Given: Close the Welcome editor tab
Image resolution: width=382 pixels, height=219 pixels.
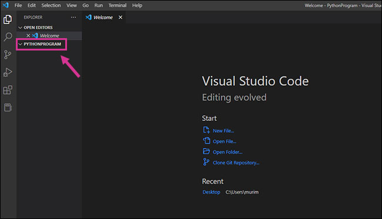Looking at the screenshot, I should (x=120, y=17).
